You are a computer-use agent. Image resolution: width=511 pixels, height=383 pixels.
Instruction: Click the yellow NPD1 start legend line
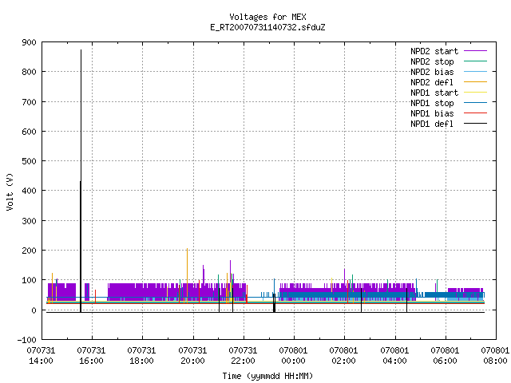click(x=475, y=93)
